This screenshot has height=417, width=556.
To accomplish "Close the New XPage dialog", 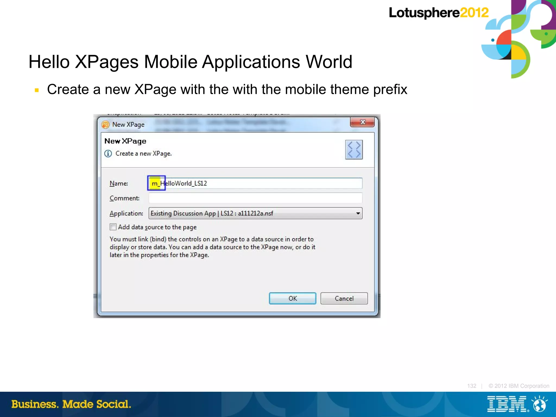I will click(362, 122).
